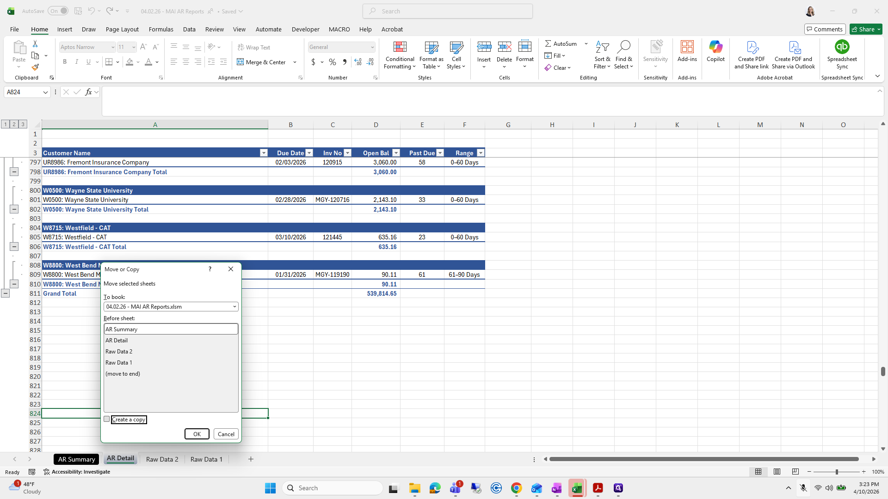Screen dimensions: 888x499
Task: Open the Formulas ribbon tab
Action: 161,29
